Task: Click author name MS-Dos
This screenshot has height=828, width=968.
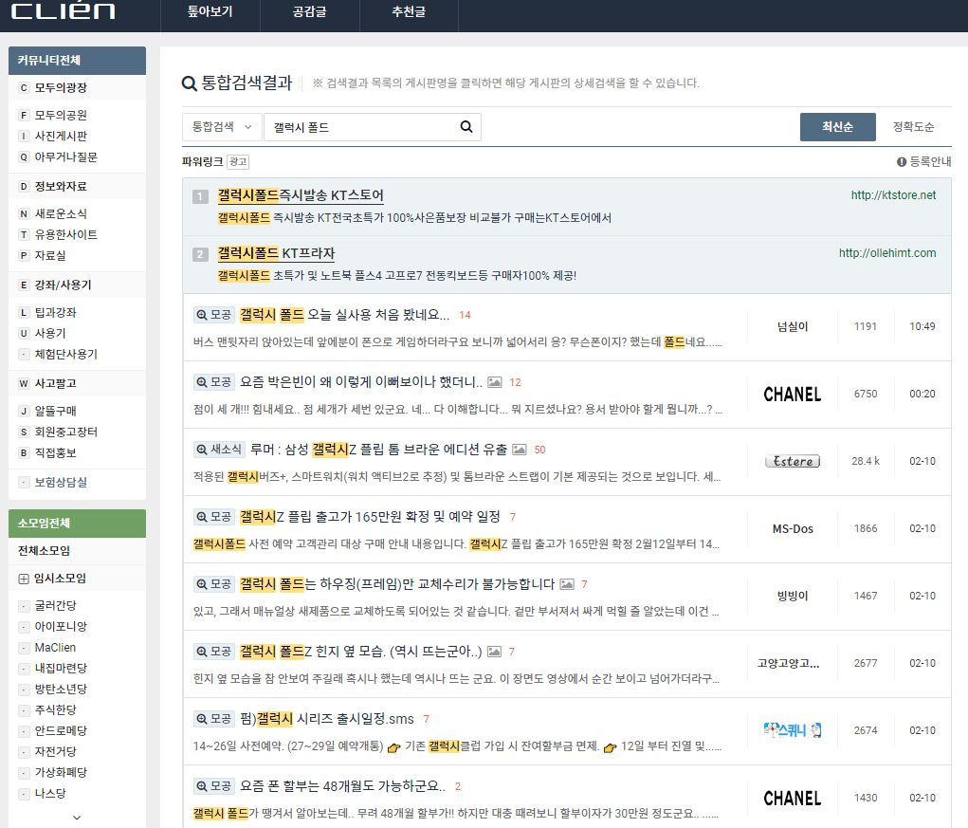Action: (793, 528)
